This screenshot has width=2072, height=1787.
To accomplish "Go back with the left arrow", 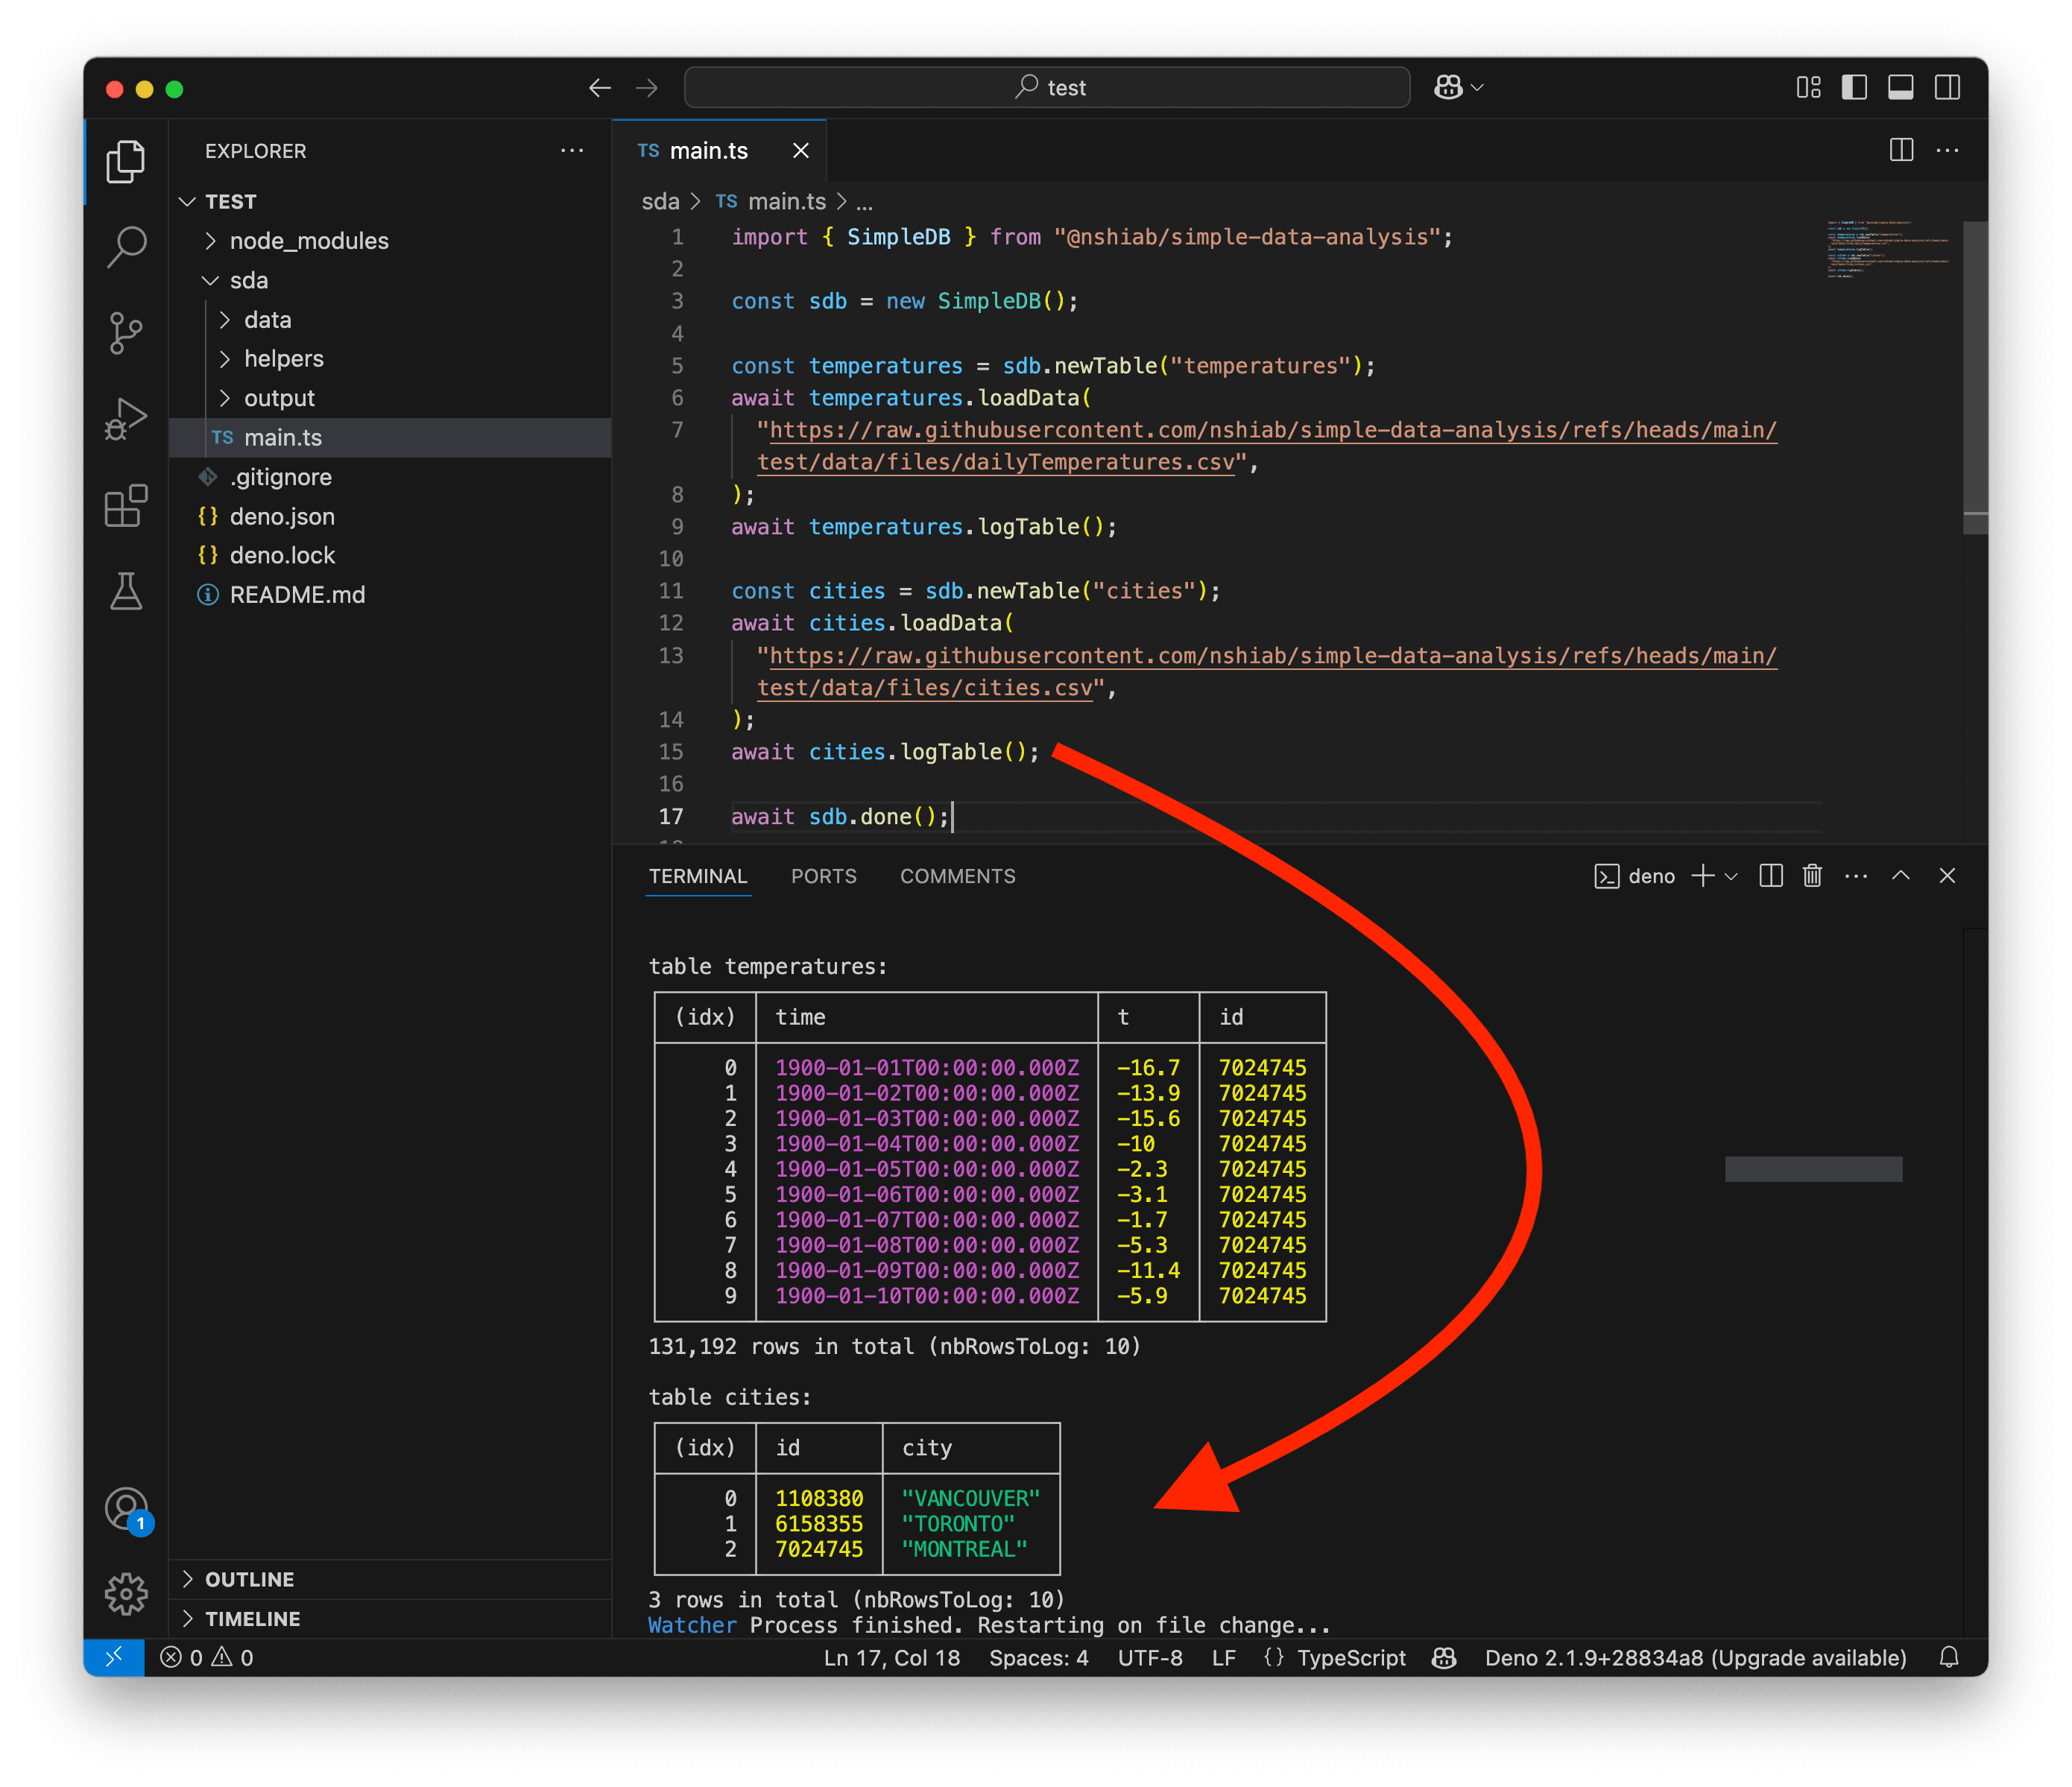I will (599, 88).
